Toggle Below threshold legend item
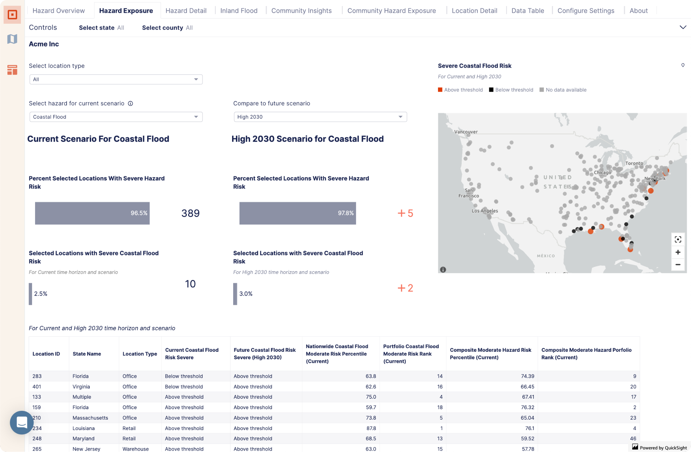This screenshot has height=452, width=691. pos(511,90)
